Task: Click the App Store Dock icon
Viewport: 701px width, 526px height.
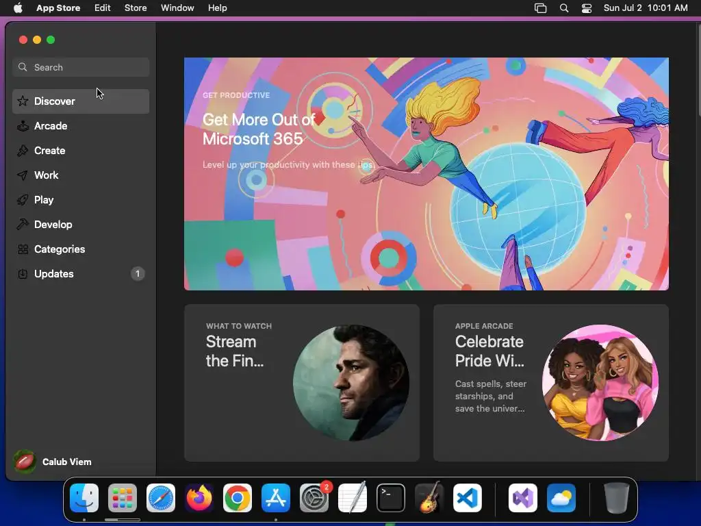Action: click(276, 498)
